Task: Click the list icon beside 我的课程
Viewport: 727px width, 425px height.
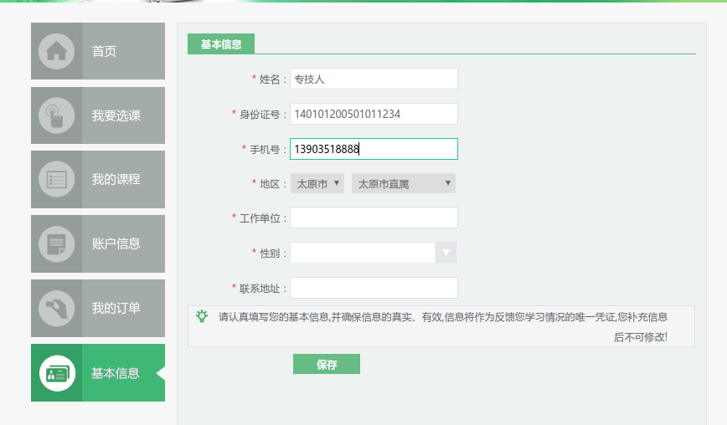Action: 57,180
